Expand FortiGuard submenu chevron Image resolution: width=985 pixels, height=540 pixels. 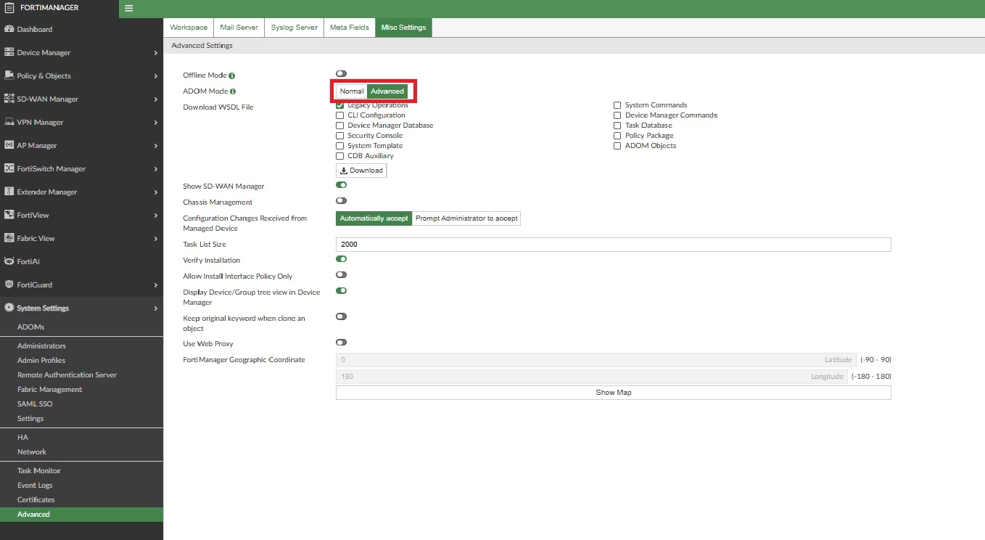coord(156,285)
